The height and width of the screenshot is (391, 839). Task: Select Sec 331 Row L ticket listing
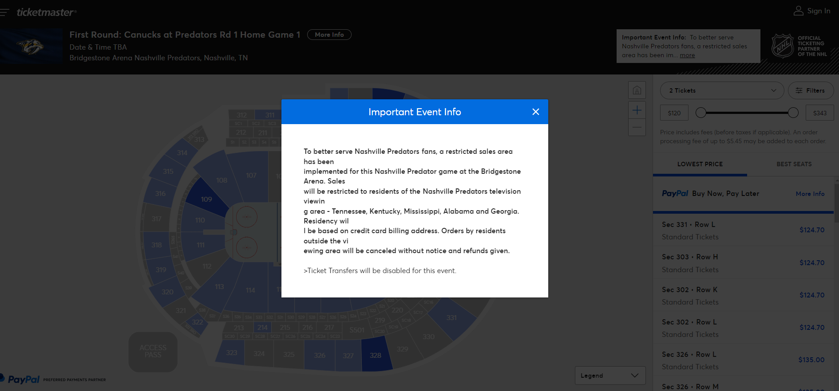tap(744, 230)
